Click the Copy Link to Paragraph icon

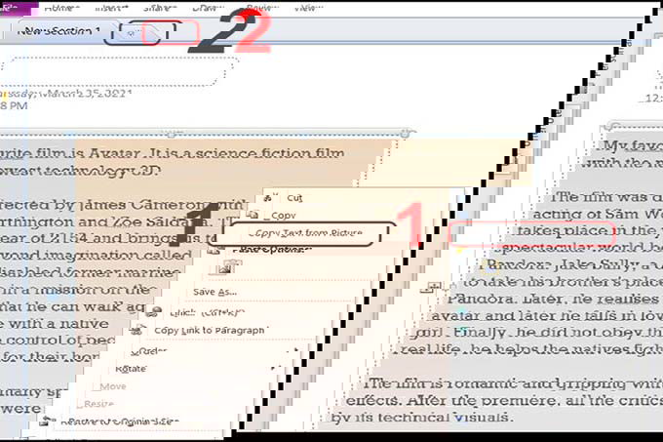tap(137, 329)
